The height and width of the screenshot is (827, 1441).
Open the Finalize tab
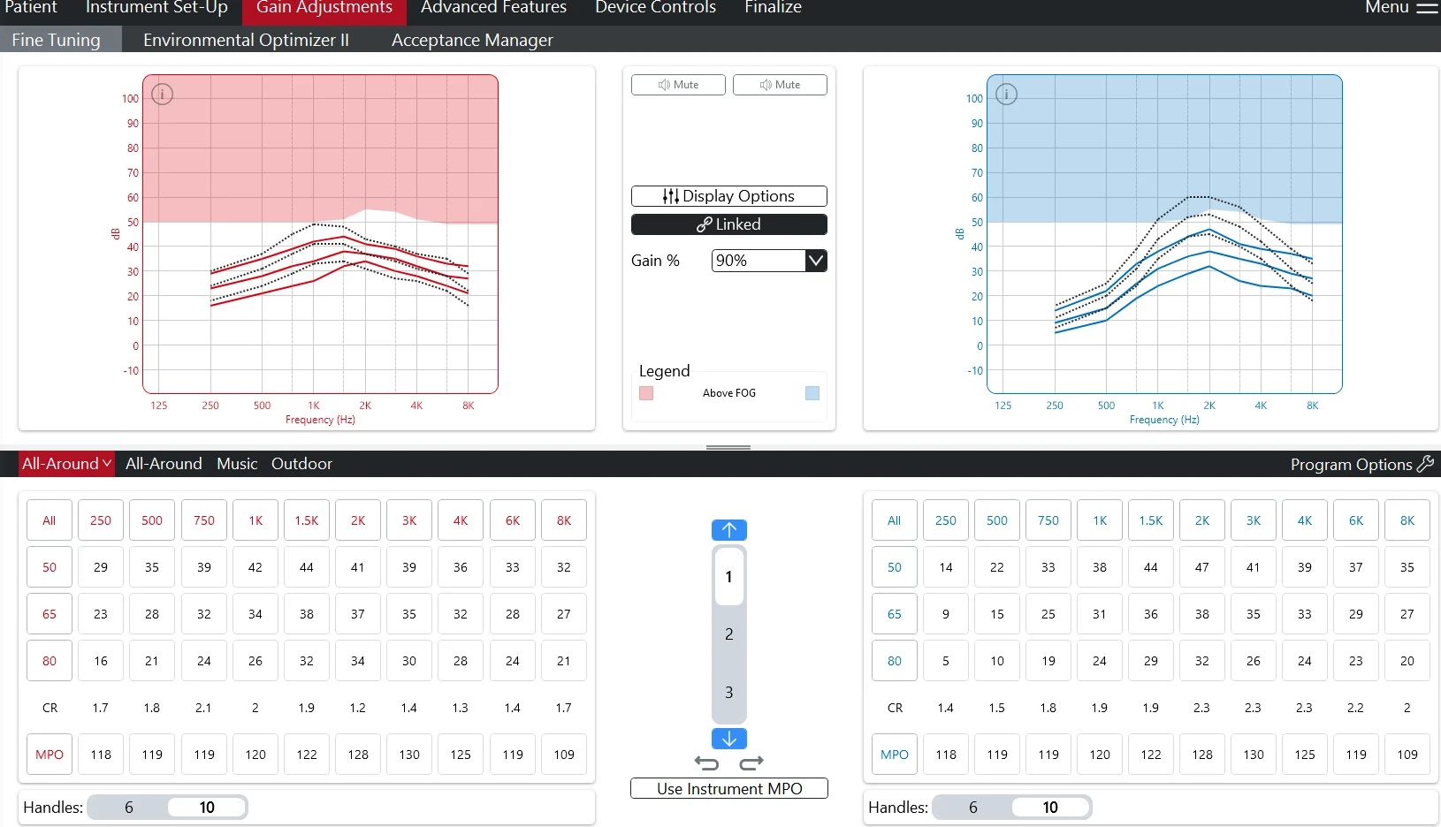[x=773, y=8]
